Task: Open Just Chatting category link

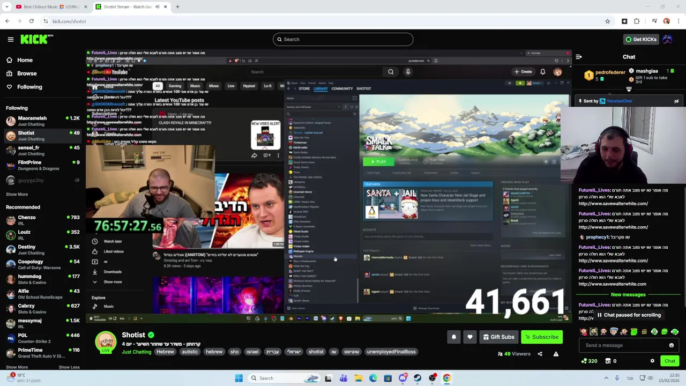Action: 137,352
